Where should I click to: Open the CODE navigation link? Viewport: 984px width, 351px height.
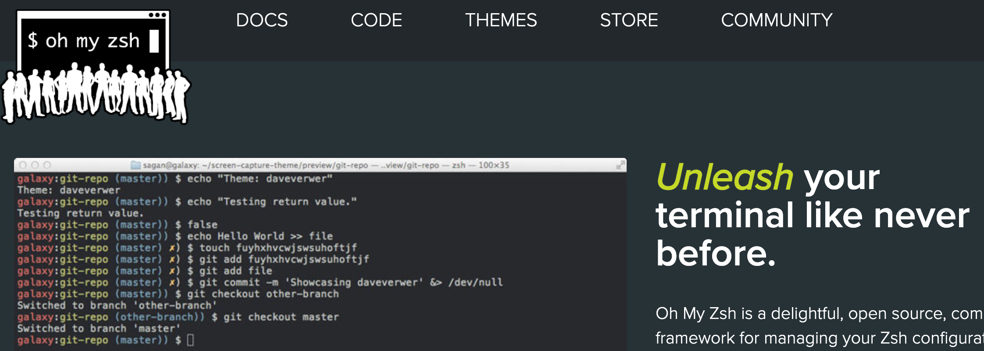coord(376,20)
